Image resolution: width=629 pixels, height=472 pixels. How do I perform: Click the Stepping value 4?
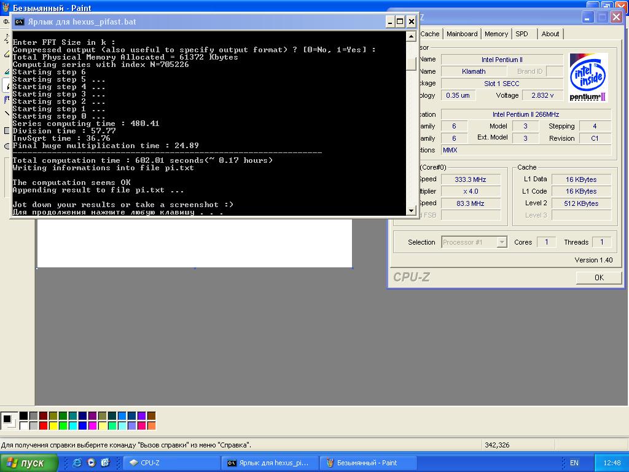pos(595,126)
